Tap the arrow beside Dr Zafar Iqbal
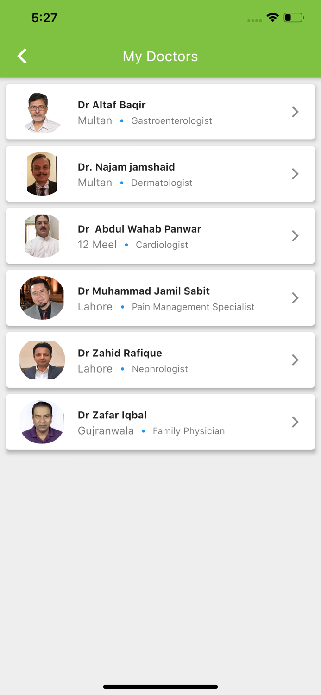Screen dimensions: 321x695 (295, 422)
